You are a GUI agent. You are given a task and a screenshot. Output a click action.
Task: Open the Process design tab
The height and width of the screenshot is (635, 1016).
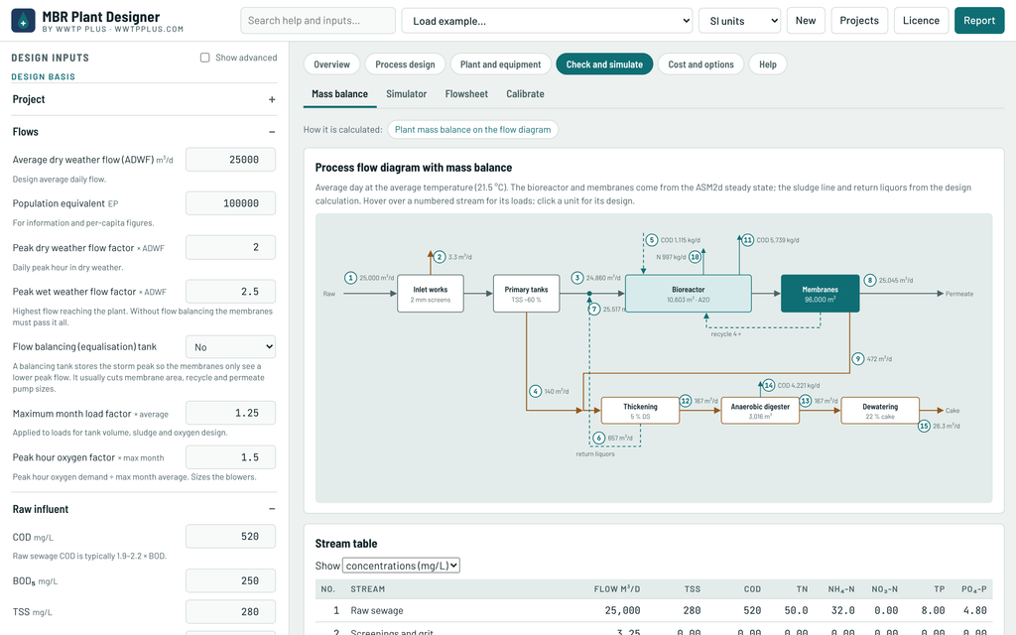(405, 64)
